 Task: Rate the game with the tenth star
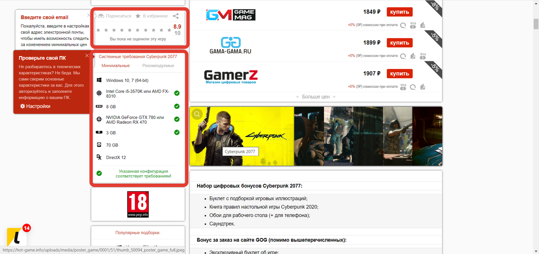(x=169, y=30)
